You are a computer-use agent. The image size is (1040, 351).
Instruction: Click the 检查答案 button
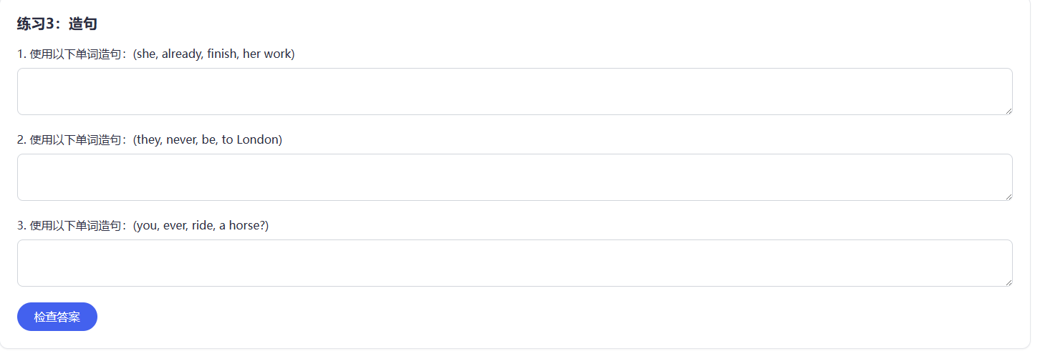(57, 317)
